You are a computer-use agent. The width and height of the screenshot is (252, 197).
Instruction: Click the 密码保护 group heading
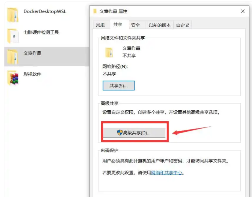110,150
